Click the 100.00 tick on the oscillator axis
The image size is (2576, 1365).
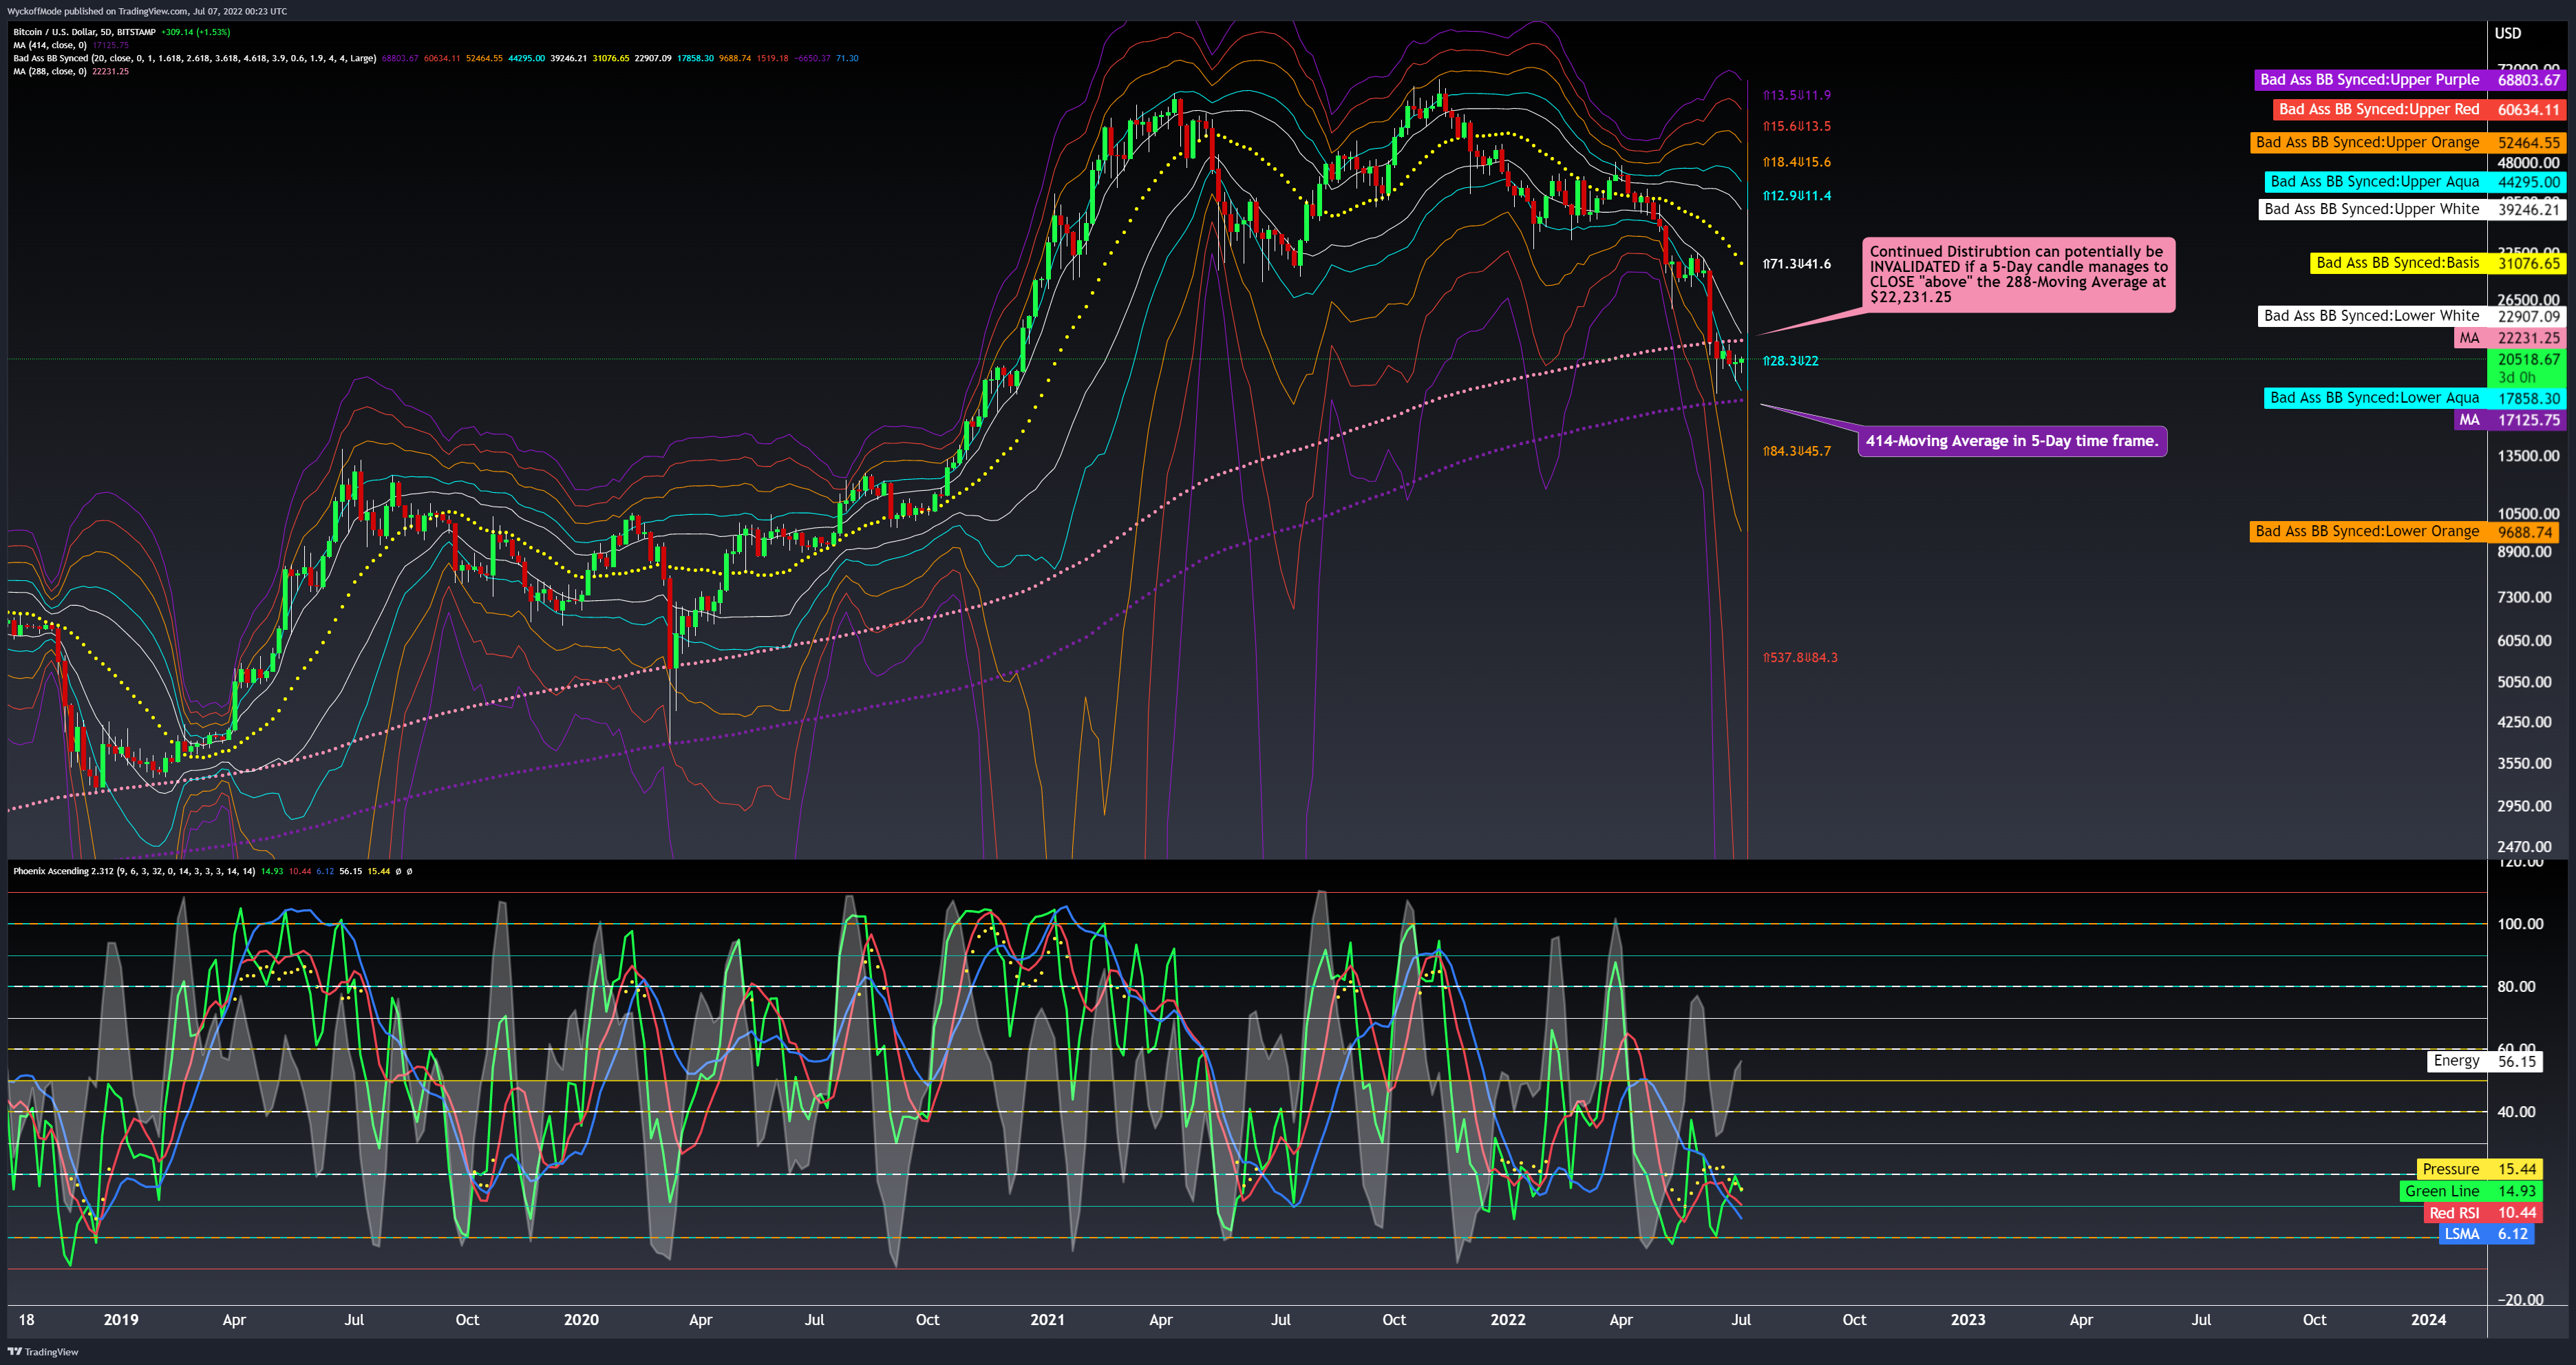[2520, 924]
